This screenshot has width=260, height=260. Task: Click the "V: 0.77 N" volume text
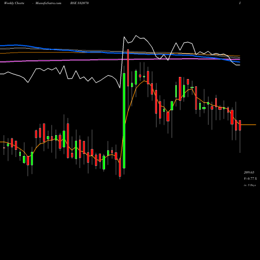(x=250, y=179)
